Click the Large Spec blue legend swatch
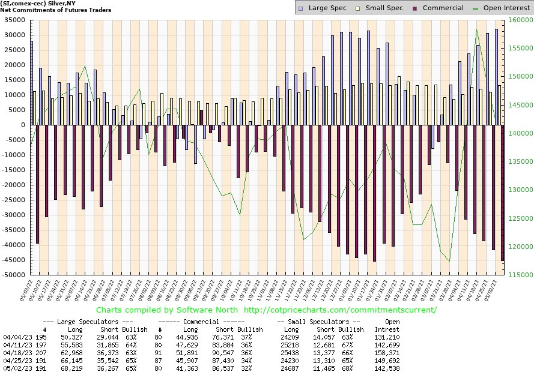 [x=301, y=8]
